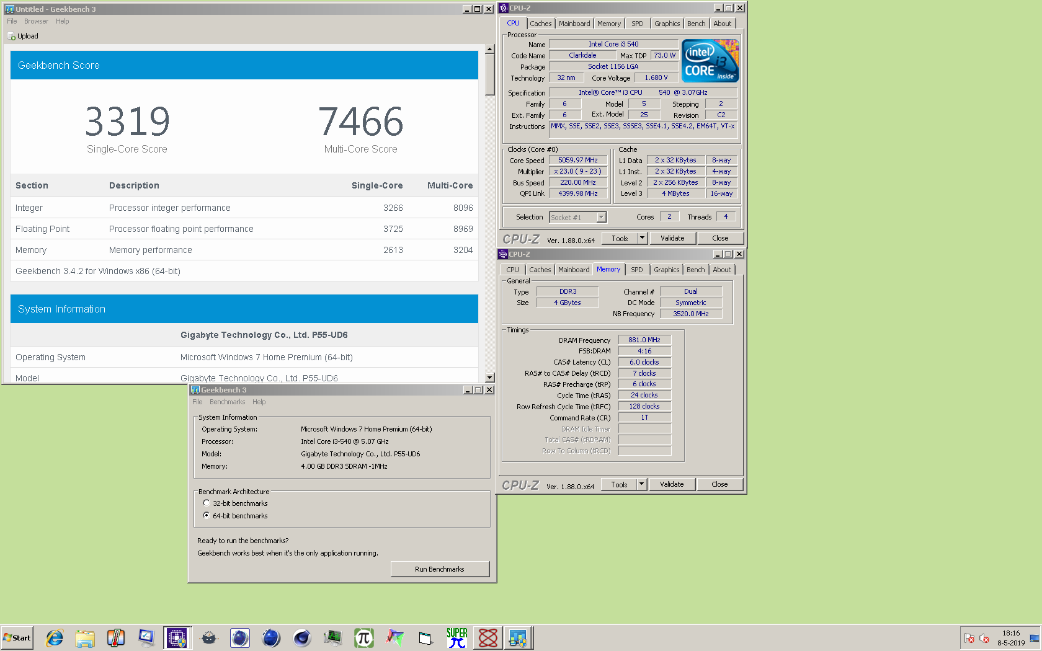Viewport: 1042px width, 651px height.
Task: Switch to the CPU-Z chip taskbar icon
Action: coord(177,637)
